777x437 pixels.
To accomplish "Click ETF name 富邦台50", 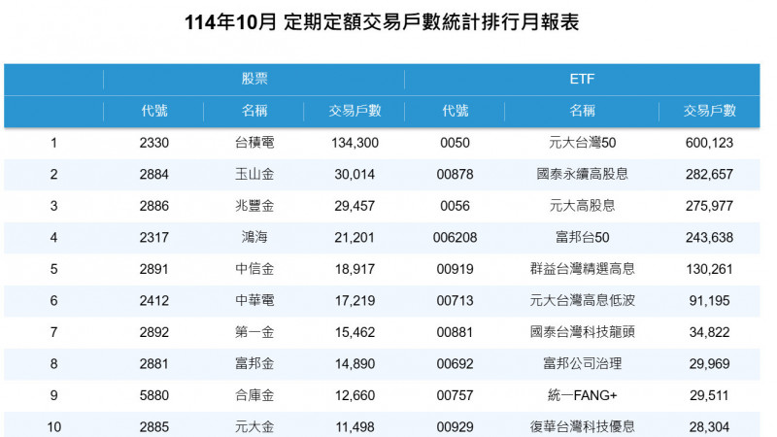I will click(582, 237).
